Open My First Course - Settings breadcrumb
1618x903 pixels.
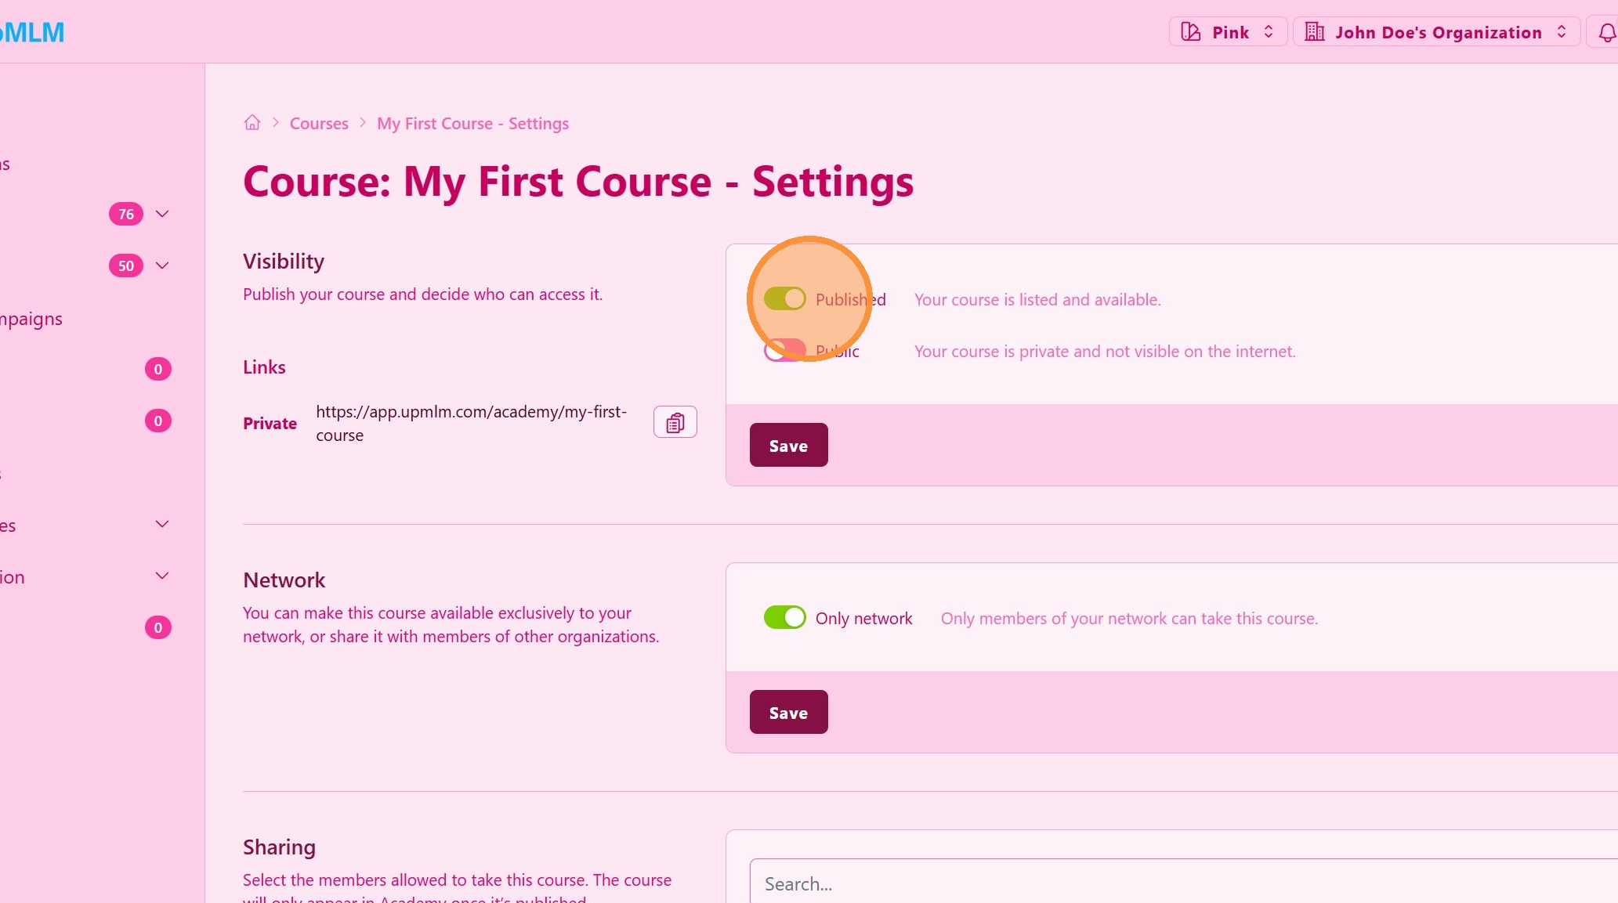click(x=472, y=124)
